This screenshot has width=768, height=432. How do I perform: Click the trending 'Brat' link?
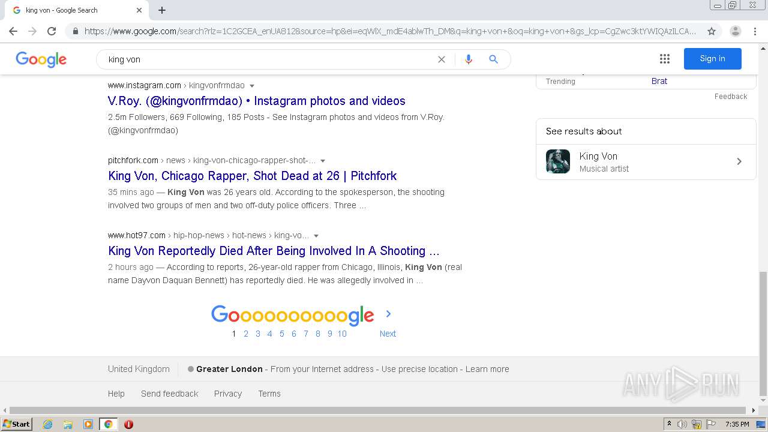(659, 81)
